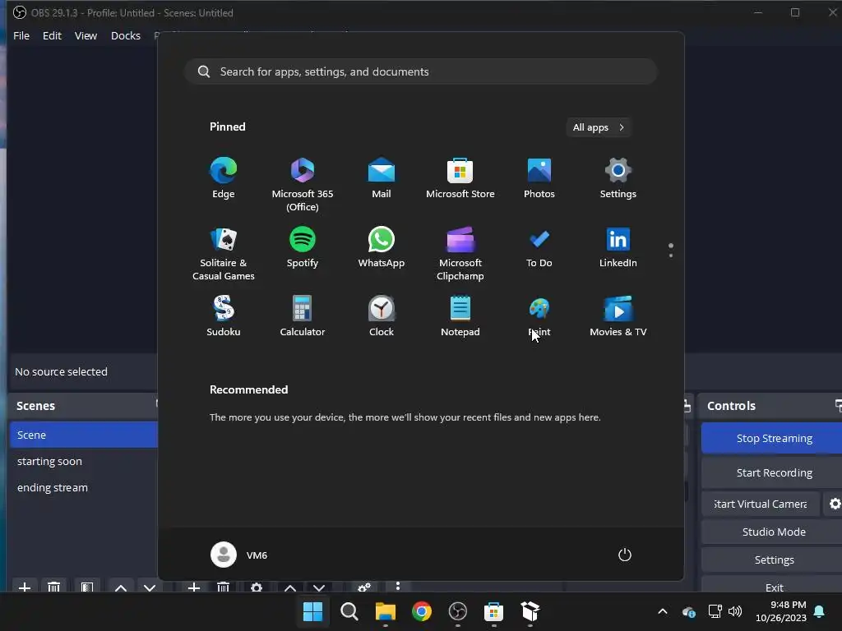Move scene up in Scenes panel
842x631 pixels.
pos(121,587)
